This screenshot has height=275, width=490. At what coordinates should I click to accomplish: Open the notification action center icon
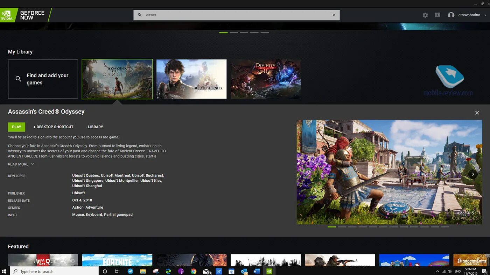coord(484,272)
